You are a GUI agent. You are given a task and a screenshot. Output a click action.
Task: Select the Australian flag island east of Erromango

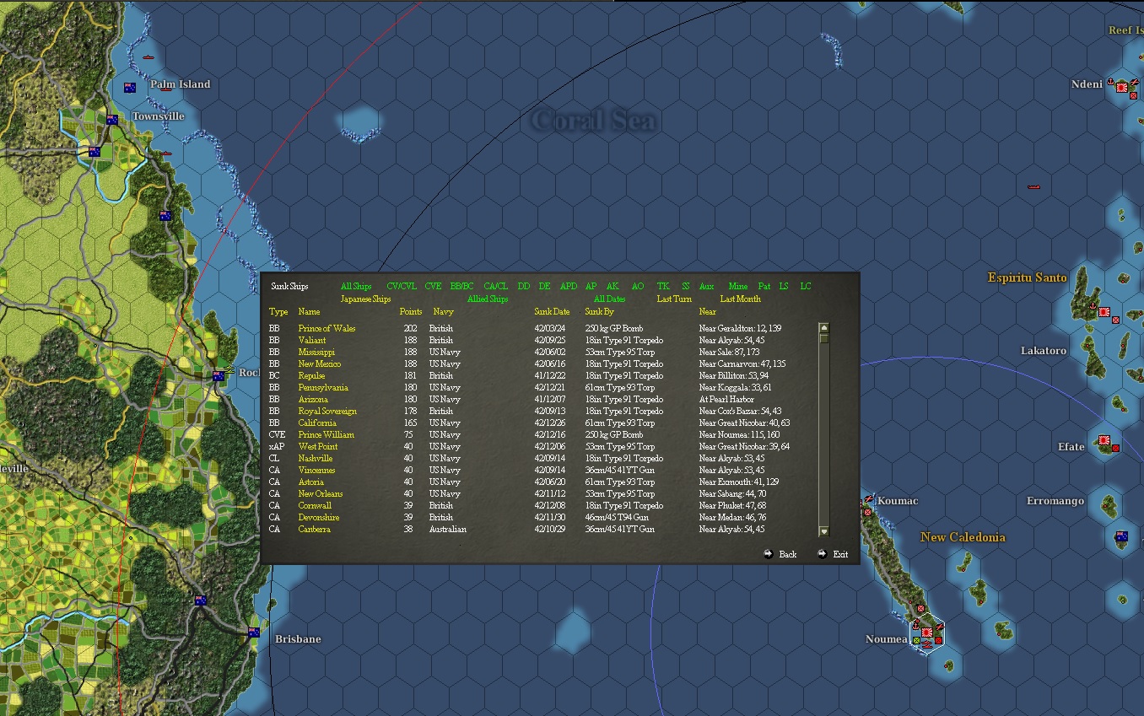1121,536
